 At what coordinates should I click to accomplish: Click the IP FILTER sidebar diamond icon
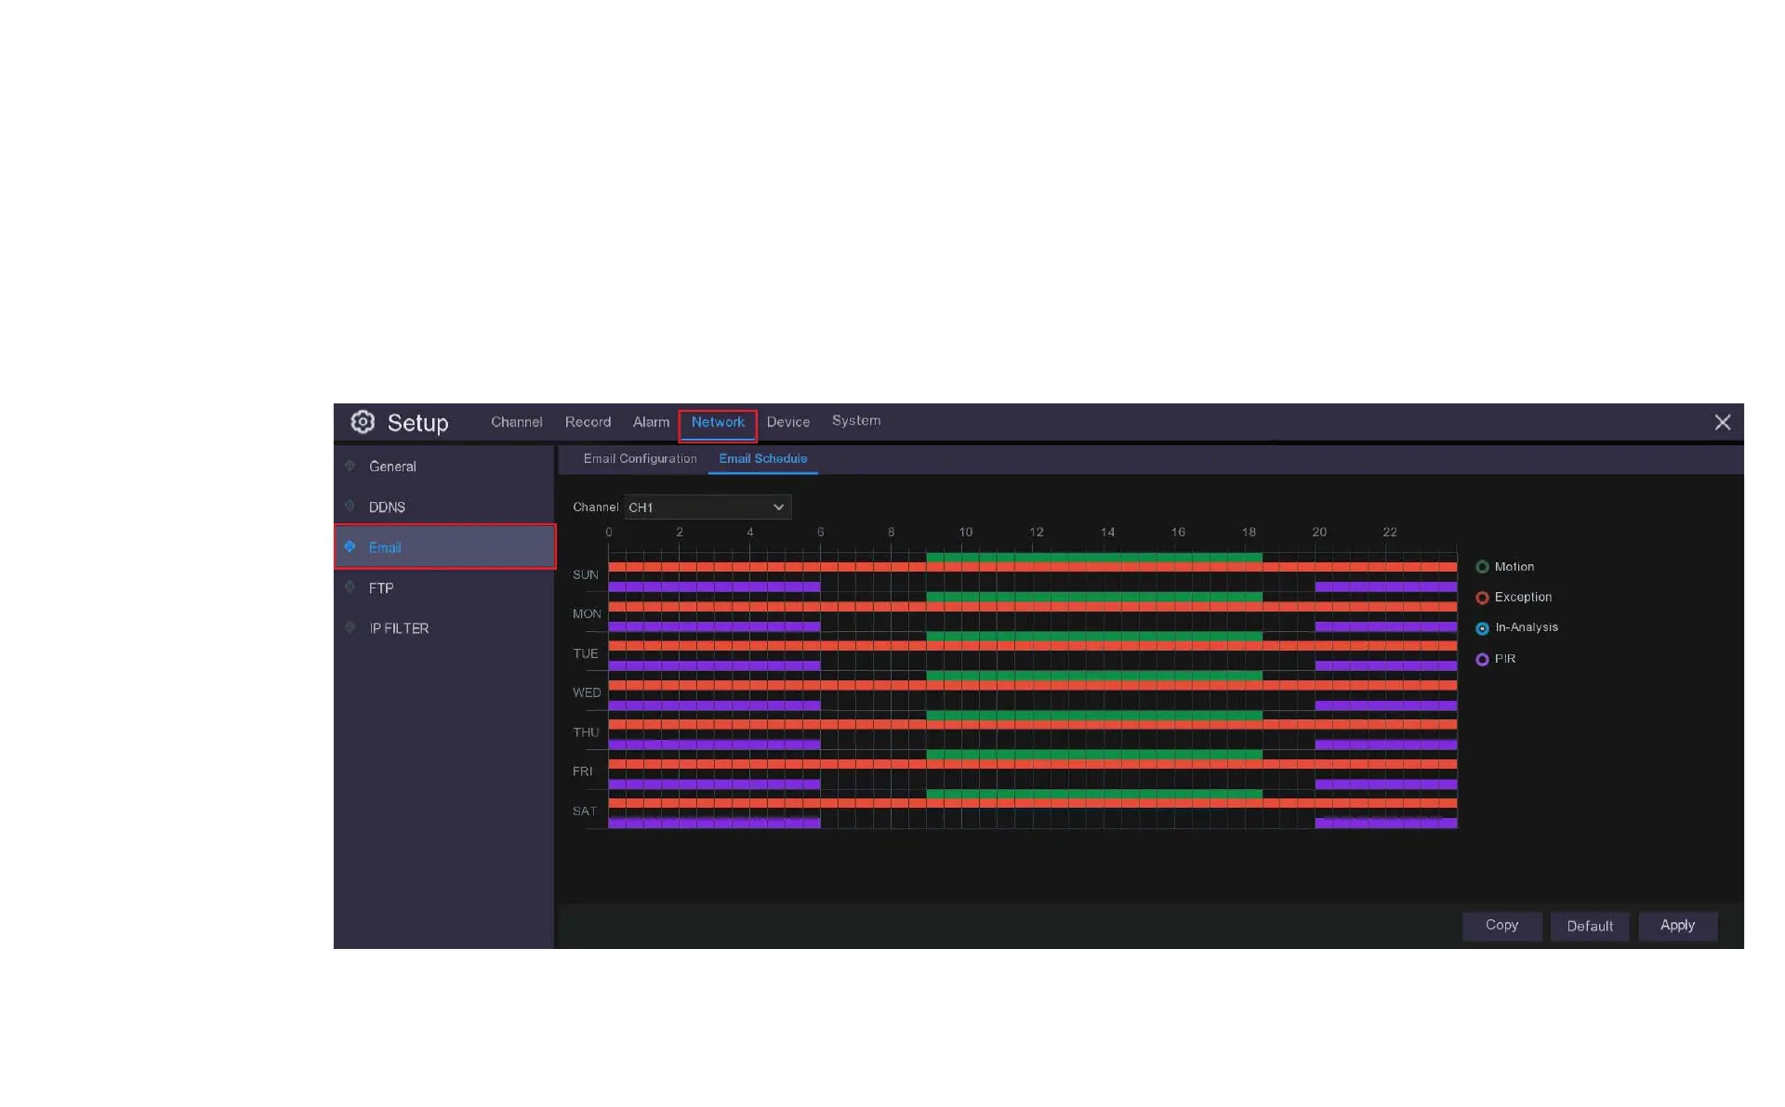[350, 627]
